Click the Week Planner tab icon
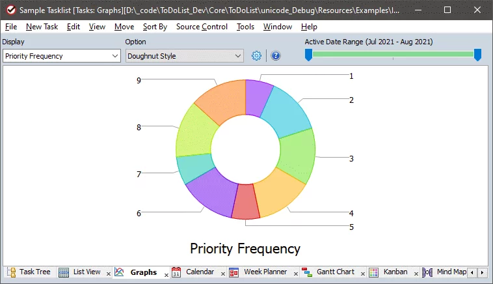The image size is (493, 284). (x=233, y=272)
